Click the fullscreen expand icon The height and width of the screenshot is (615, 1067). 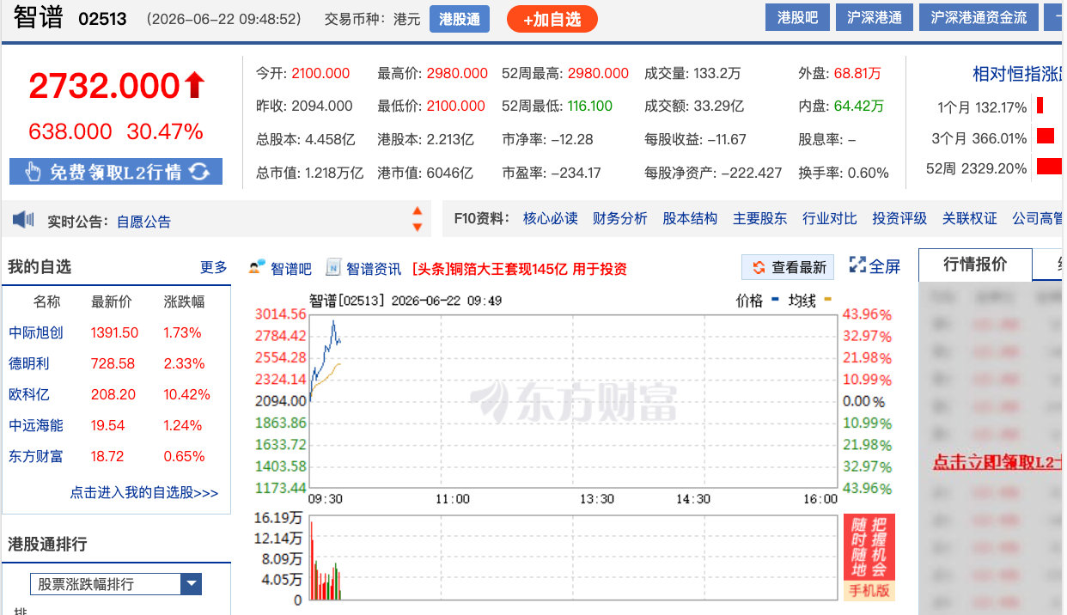pos(857,265)
